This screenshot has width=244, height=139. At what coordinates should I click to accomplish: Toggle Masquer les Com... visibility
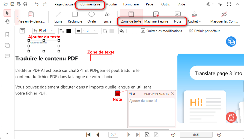(224, 17)
